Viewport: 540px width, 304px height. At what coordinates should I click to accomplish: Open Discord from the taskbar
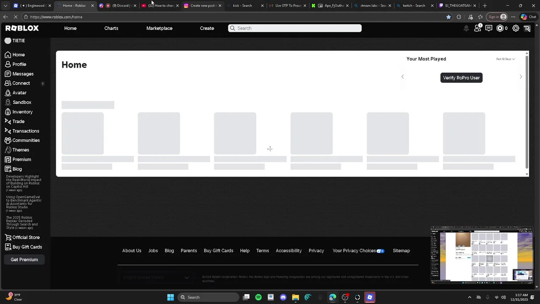(x=283, y=297)
